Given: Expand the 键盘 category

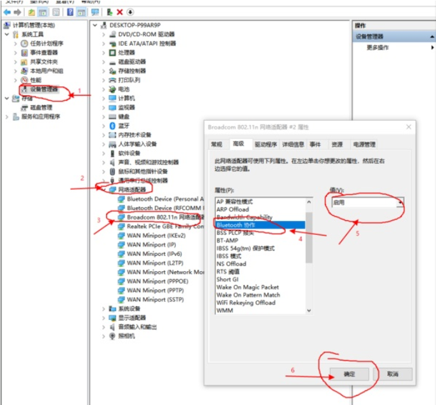Looking at the screenshot, I should click(103, 117).
